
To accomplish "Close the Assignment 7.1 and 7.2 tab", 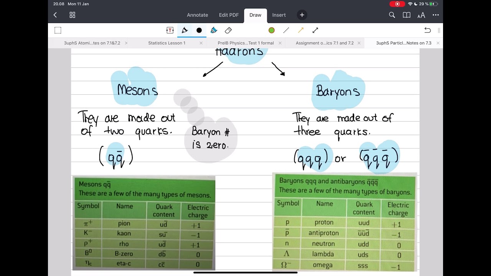I will tap(359, 43).
